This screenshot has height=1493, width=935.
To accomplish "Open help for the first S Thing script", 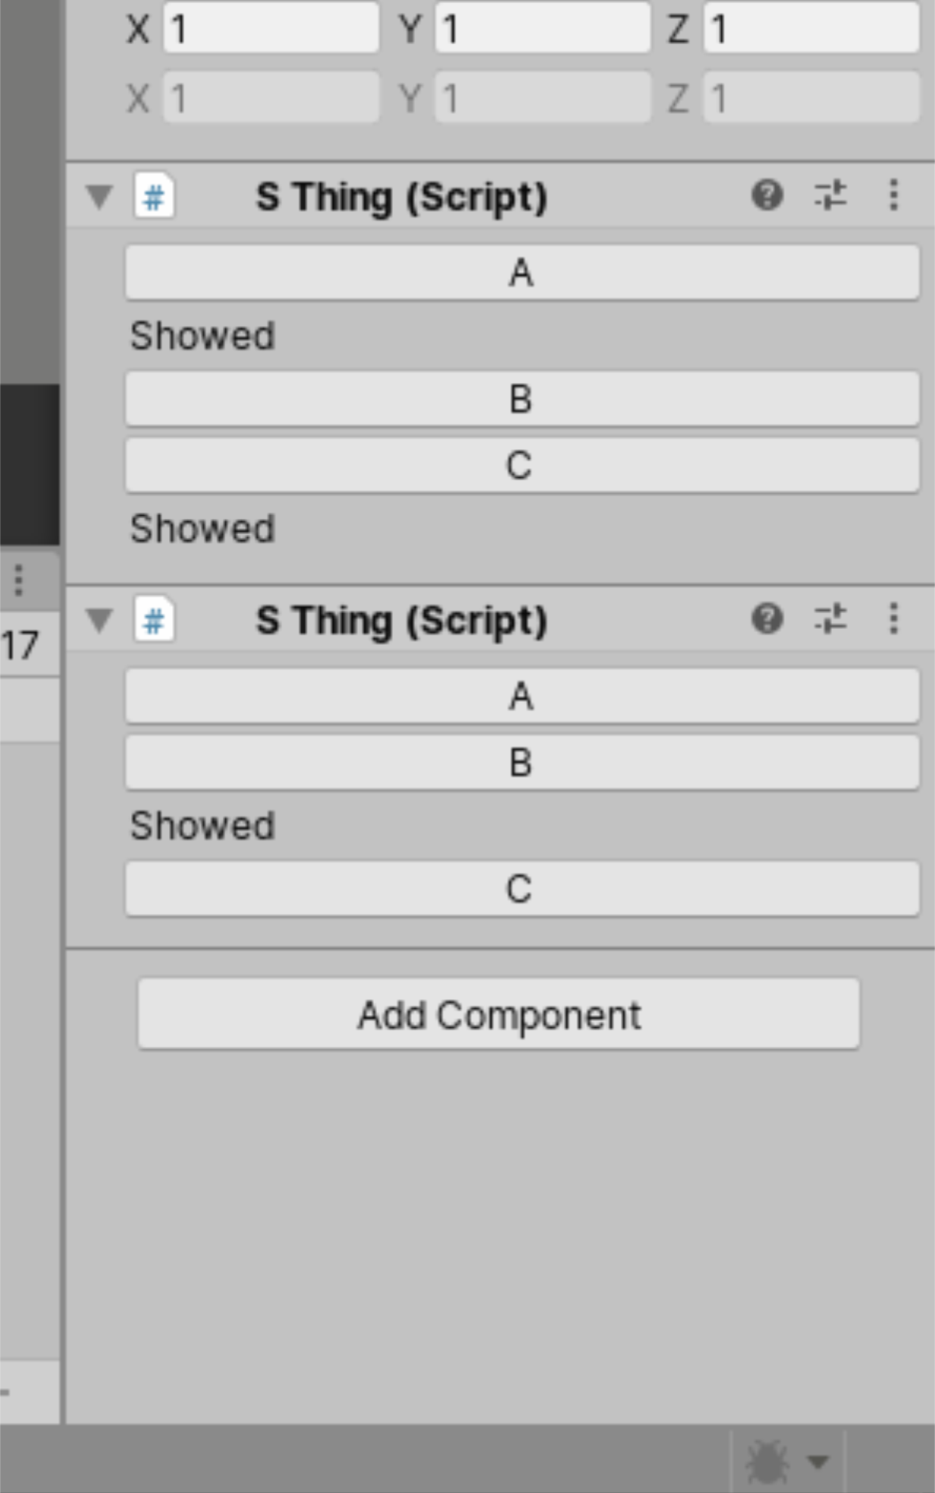I will click(x=767, y=196).
